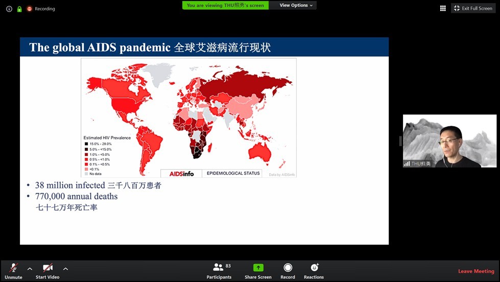Click the 15.0% - 28.0% legend color swatch
Viewport: 500px width, 282px height.
click(86, 144)
